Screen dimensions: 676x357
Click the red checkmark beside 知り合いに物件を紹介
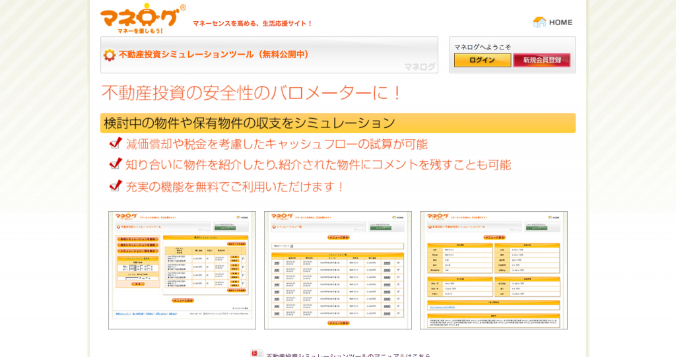click(x=116, y=164)
